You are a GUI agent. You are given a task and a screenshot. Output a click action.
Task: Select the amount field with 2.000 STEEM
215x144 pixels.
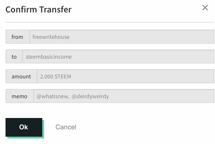point(125,76)
